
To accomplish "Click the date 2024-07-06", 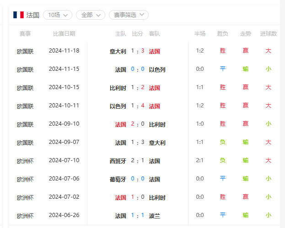I will [64, 179].
